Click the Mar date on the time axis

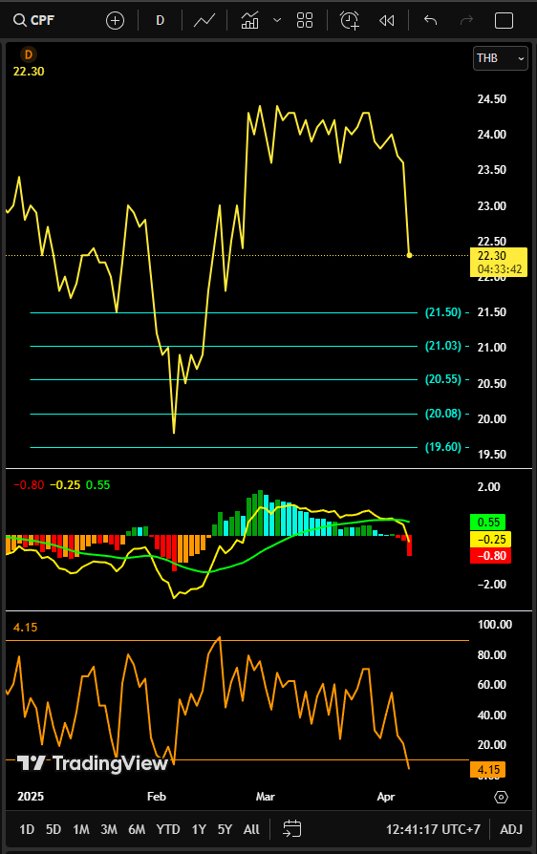[266, 797]
